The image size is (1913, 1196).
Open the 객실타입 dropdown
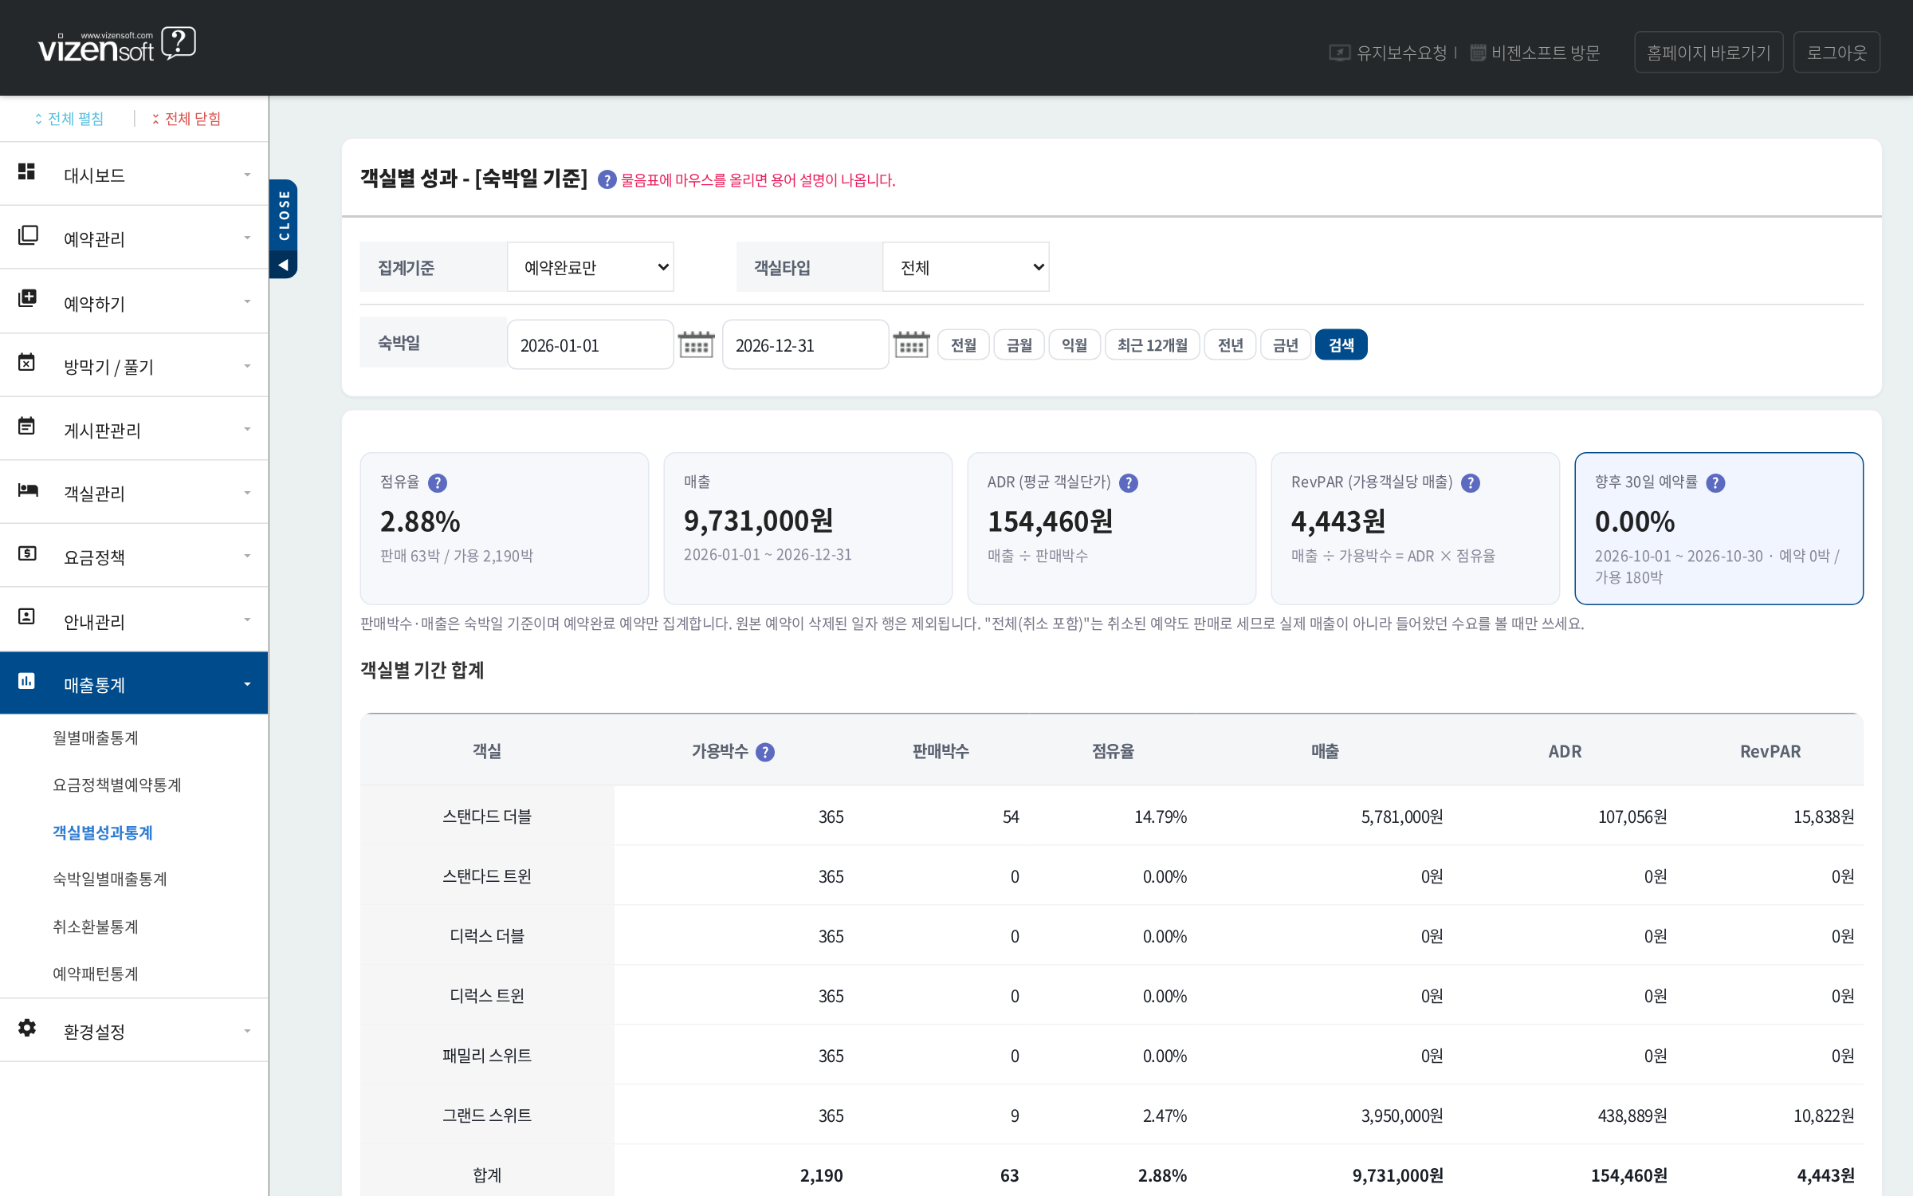966,267
